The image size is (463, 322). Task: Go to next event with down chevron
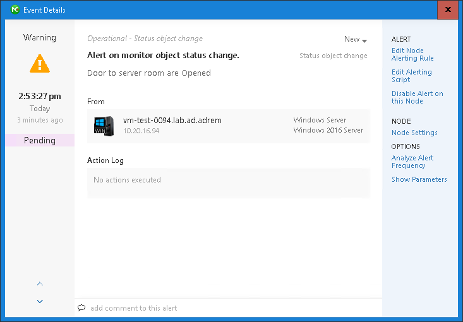coord(40,301)
